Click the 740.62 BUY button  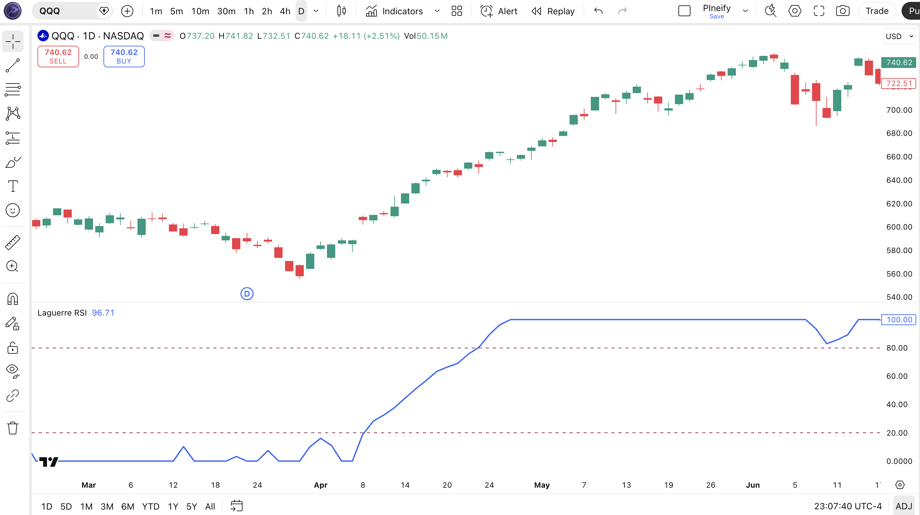click(124, 57)
